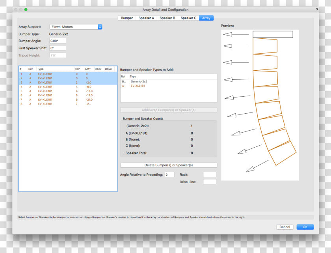Screen dimensions: 331x253
Task: Open the Speaker B tab
Action: [x=167, y=18]
